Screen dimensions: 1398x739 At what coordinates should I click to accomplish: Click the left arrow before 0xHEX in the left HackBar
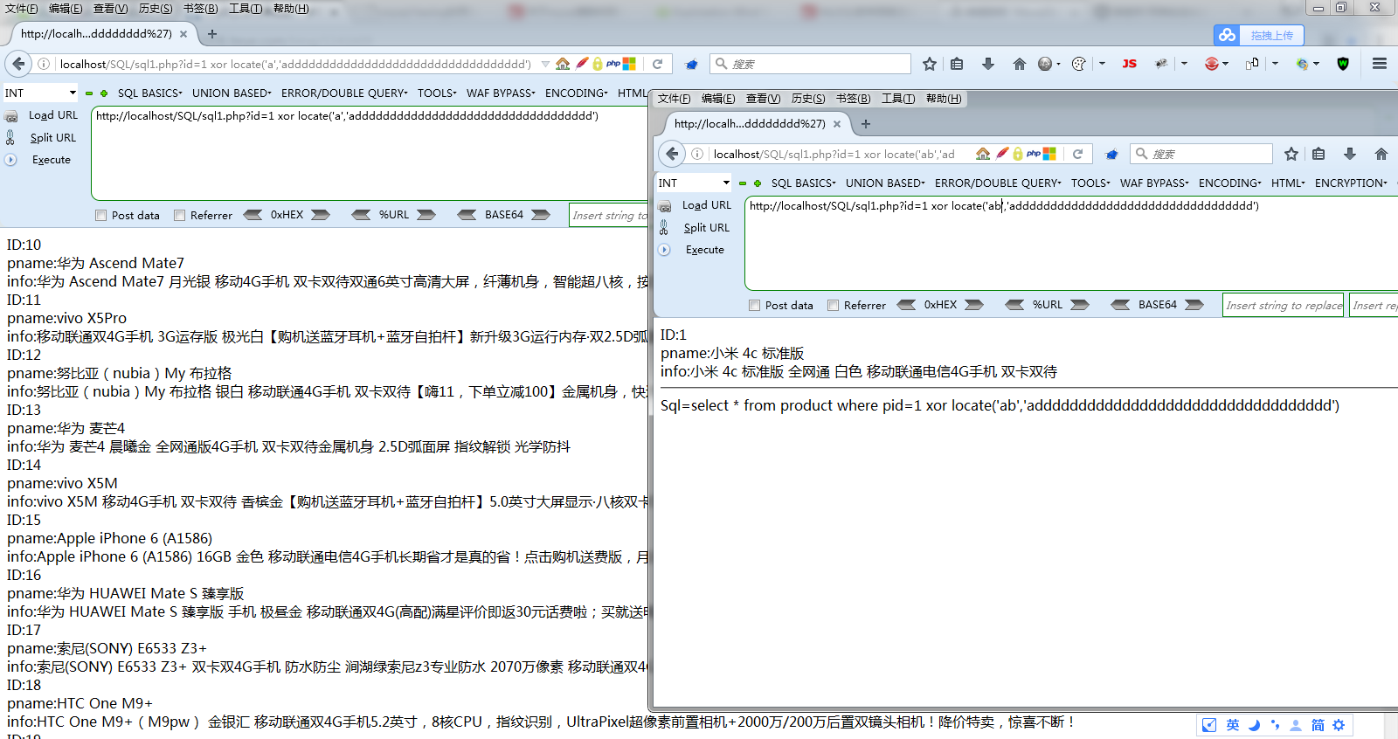[x=253, y=215]
